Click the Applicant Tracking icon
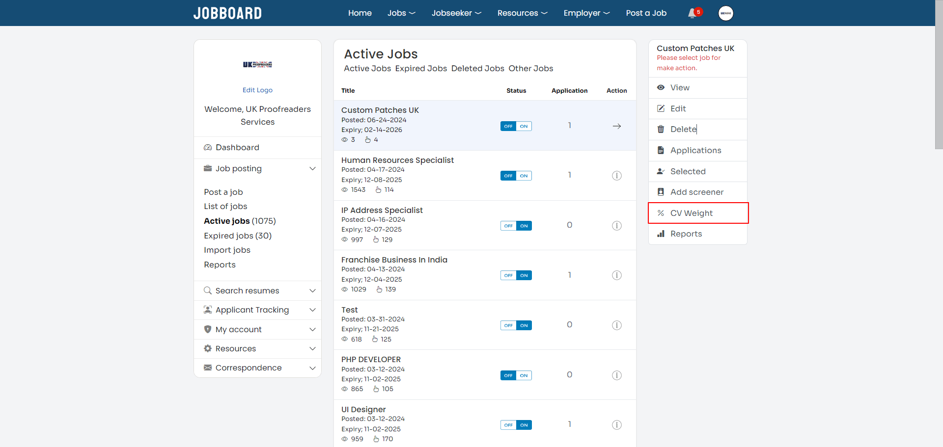Screen dimensions: 943x447 click(x=208, y=310)
